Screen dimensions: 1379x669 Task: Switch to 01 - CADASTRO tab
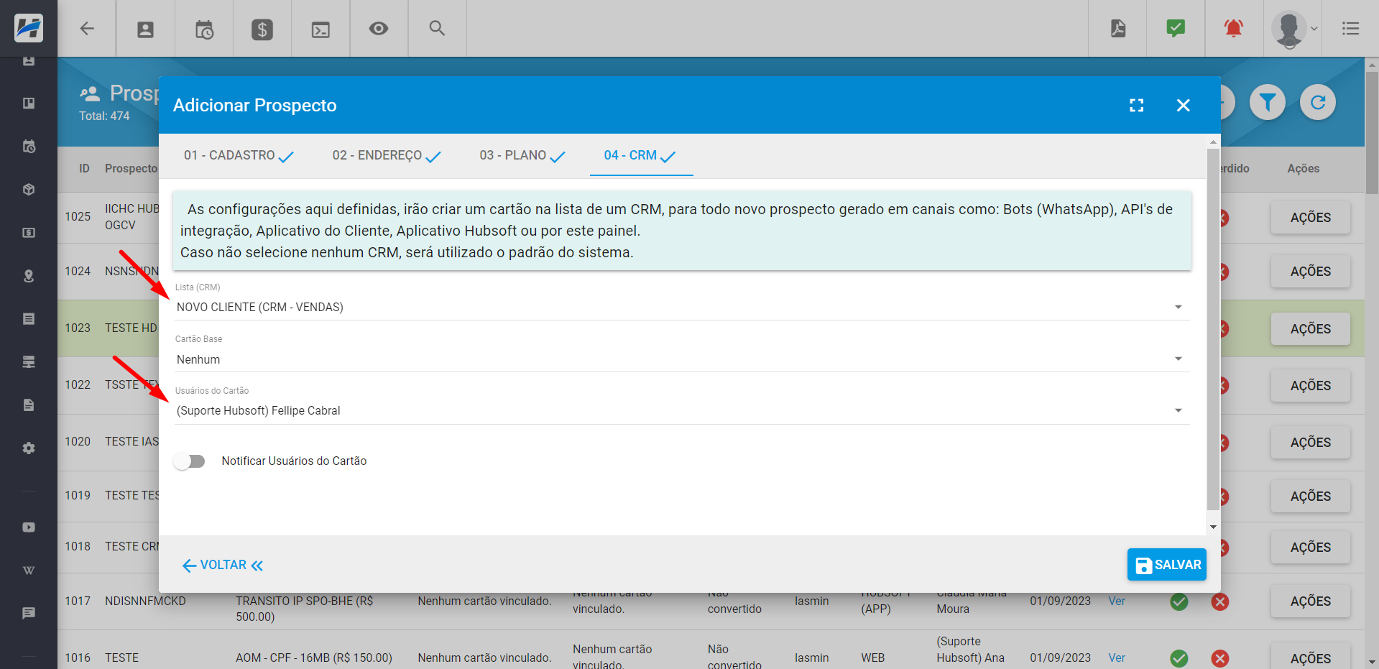pos(239,155)
